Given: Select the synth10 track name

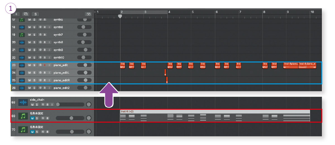Looking at the screenshot, I should click(59, 57).
